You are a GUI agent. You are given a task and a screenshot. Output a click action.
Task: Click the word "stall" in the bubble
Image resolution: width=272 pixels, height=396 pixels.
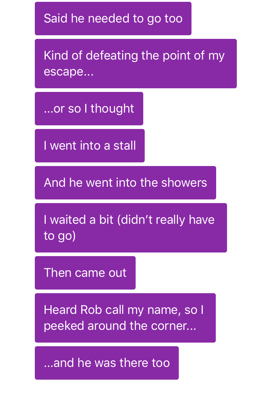pyautogui.click(x=124, y=146)
